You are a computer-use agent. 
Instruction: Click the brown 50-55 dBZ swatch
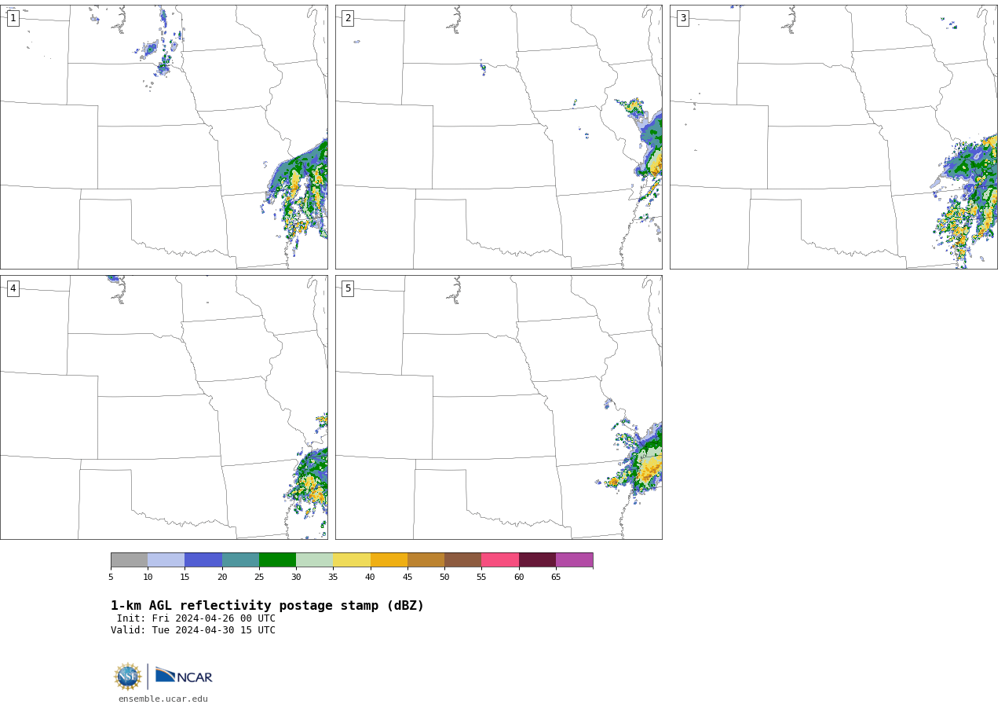click(462, 560)
